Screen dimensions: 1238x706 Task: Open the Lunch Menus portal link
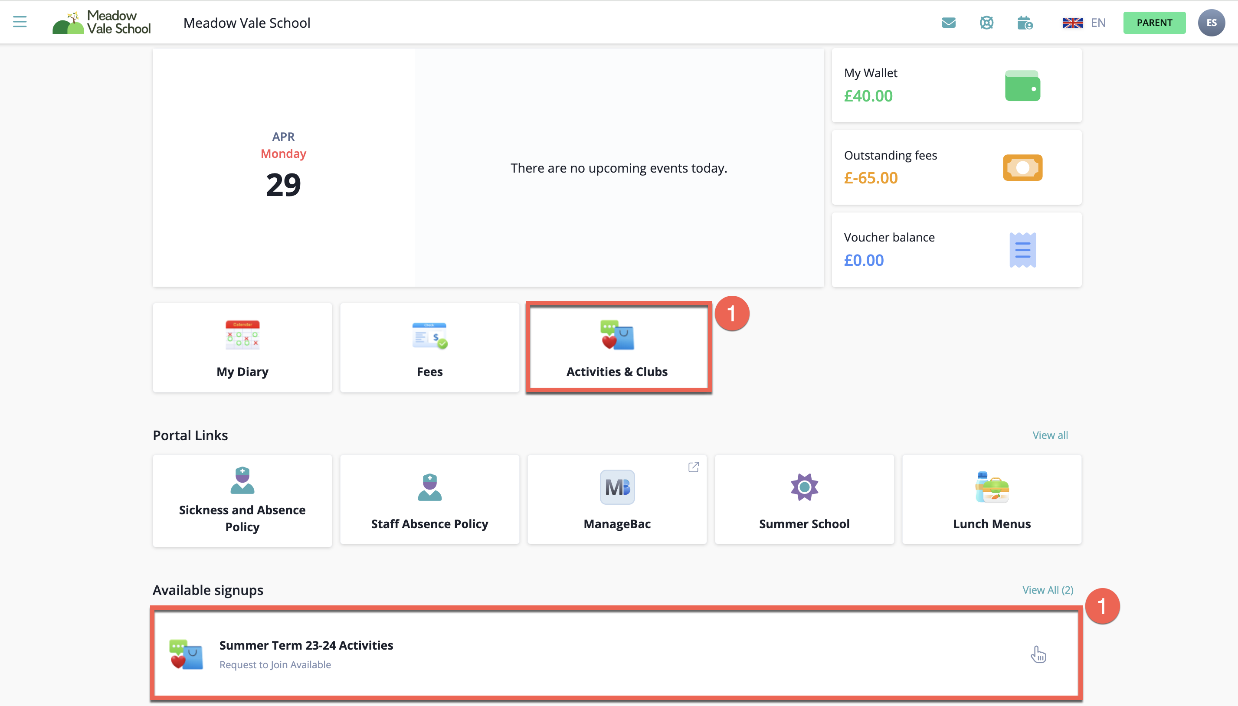pos(991,500)
